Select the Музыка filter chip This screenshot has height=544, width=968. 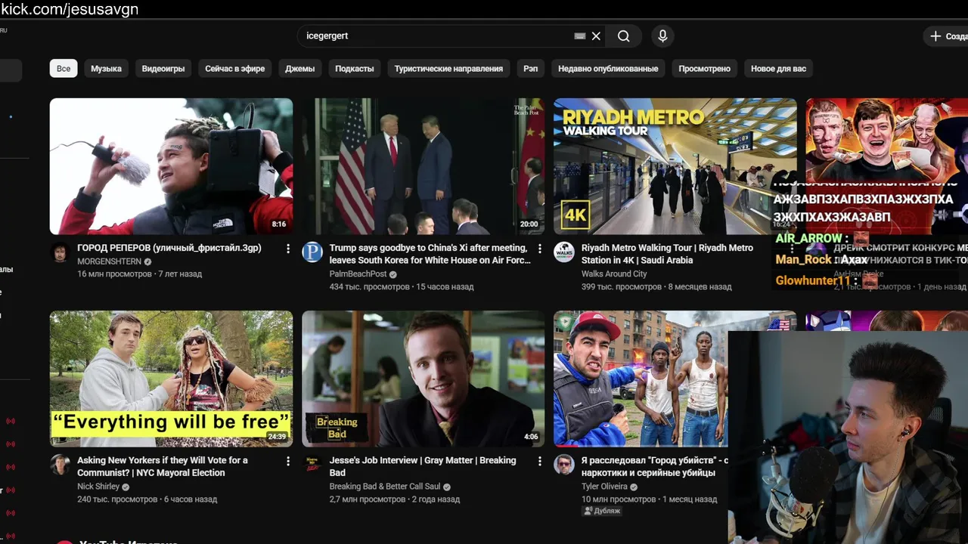click(106, 68)
